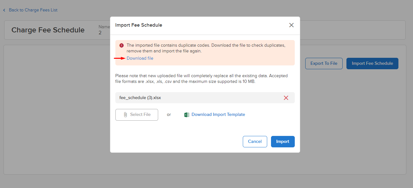Select a file to upload

tap(137, 115)
